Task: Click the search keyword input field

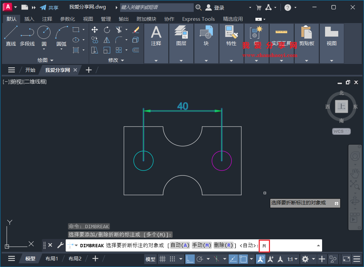Action: click(x=157, y=8)
